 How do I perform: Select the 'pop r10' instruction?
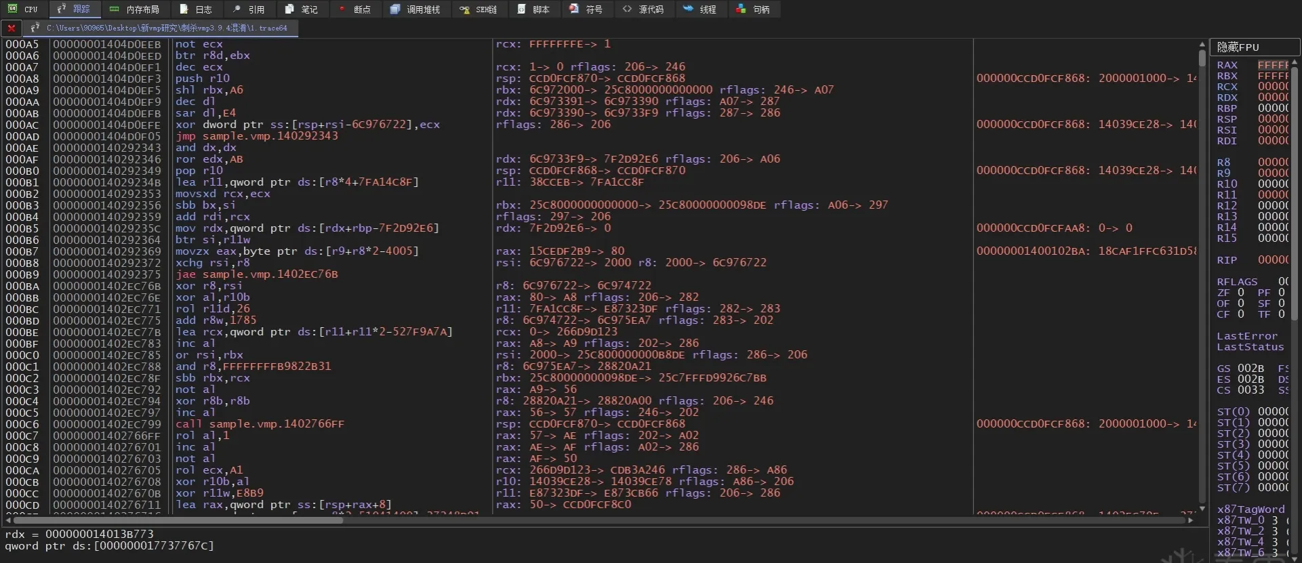199,171
